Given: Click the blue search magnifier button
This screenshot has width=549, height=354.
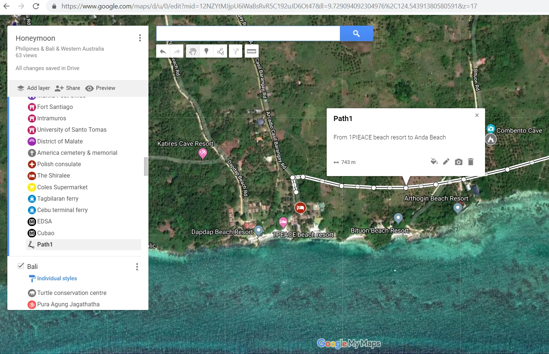Looking at the screenshot, I should [x=356, y=33].
